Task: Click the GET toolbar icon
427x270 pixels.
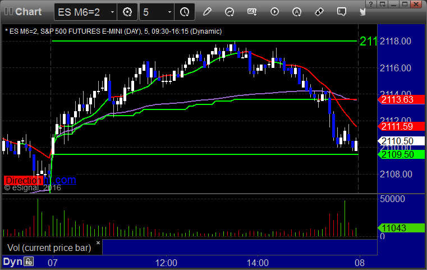Action: pos(252,12)
